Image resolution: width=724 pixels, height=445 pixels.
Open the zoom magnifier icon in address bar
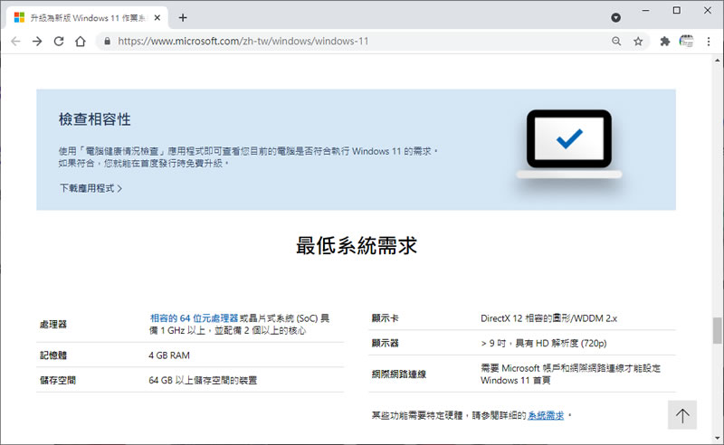point(616,41)
